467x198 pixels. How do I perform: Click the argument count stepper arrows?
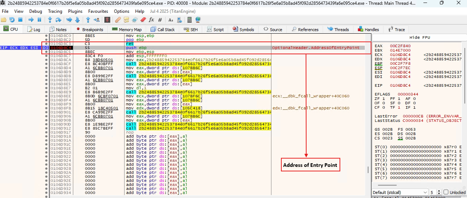[x=439, y=192]
